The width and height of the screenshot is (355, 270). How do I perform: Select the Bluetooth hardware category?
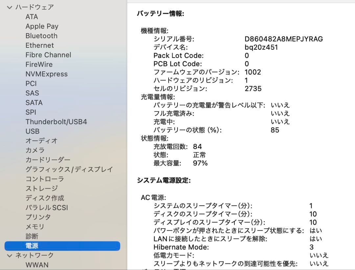[x=41, y=36]
